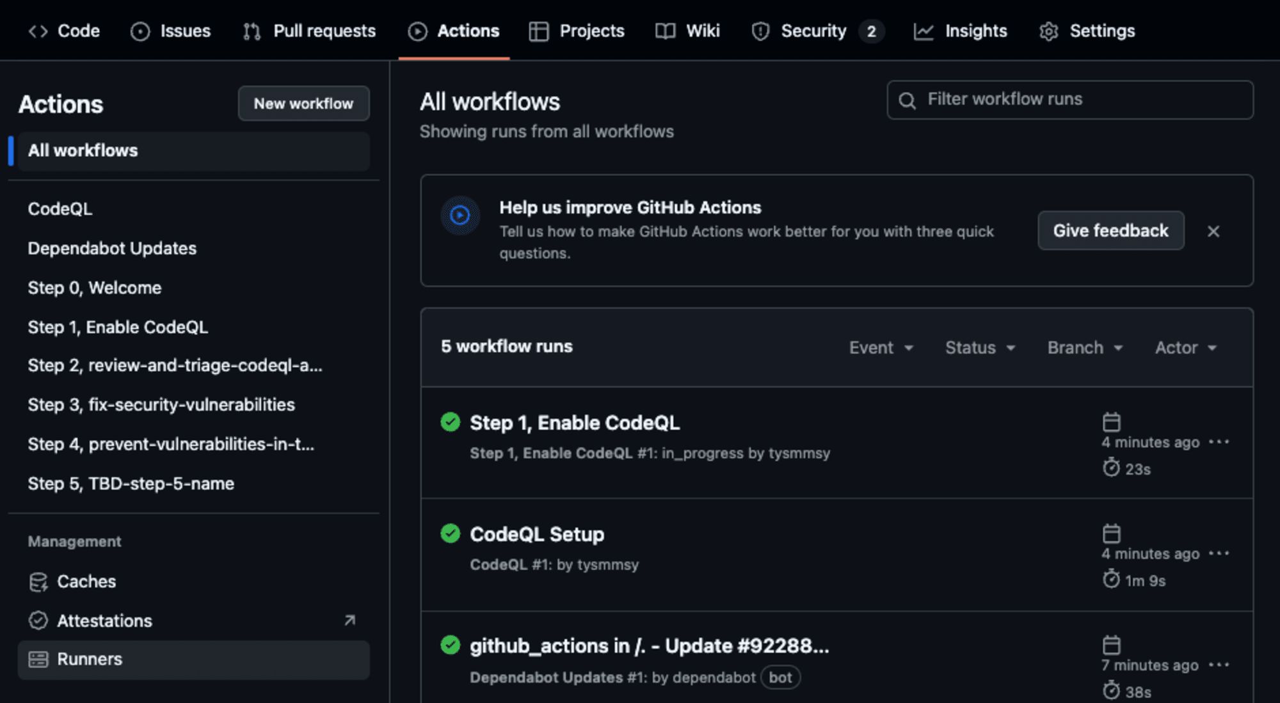Viewport: 1280px width, 703px height.
Task: Open the Actor filter dropdown
Action: 1185,348
